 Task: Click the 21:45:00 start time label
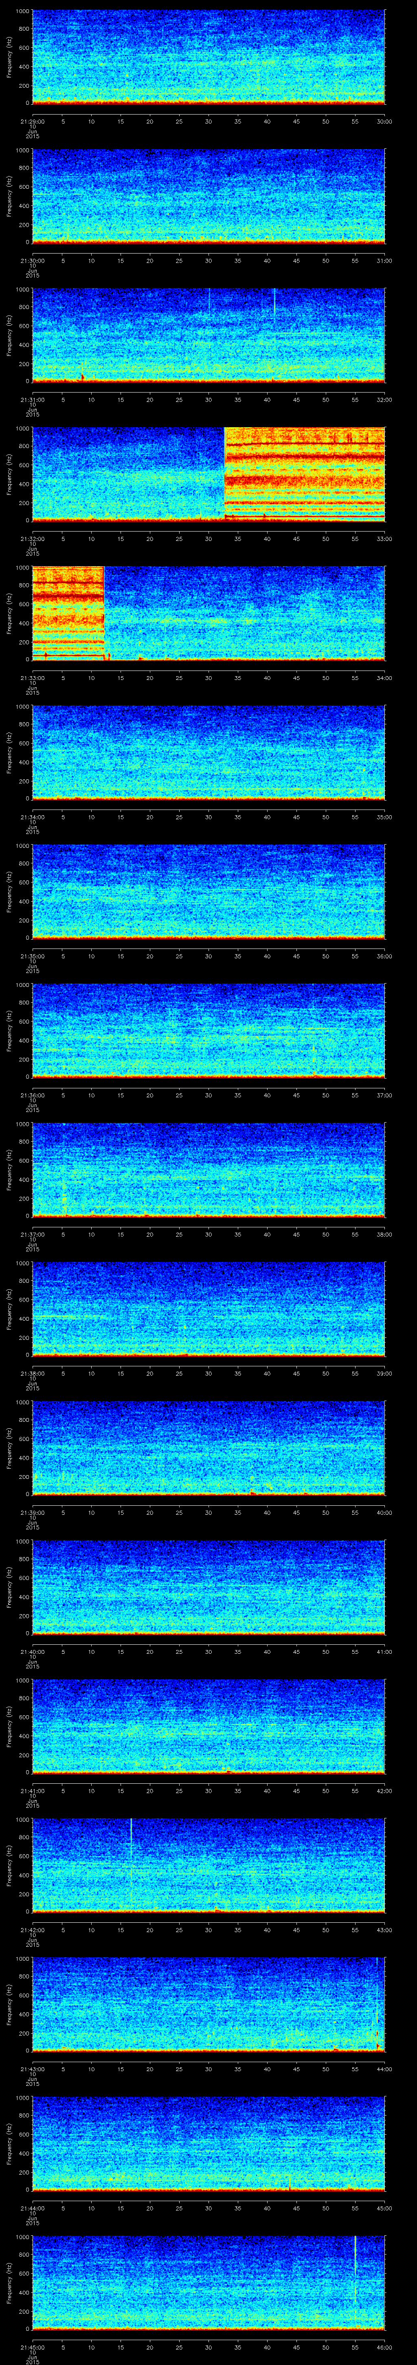tap(32, 2347)
